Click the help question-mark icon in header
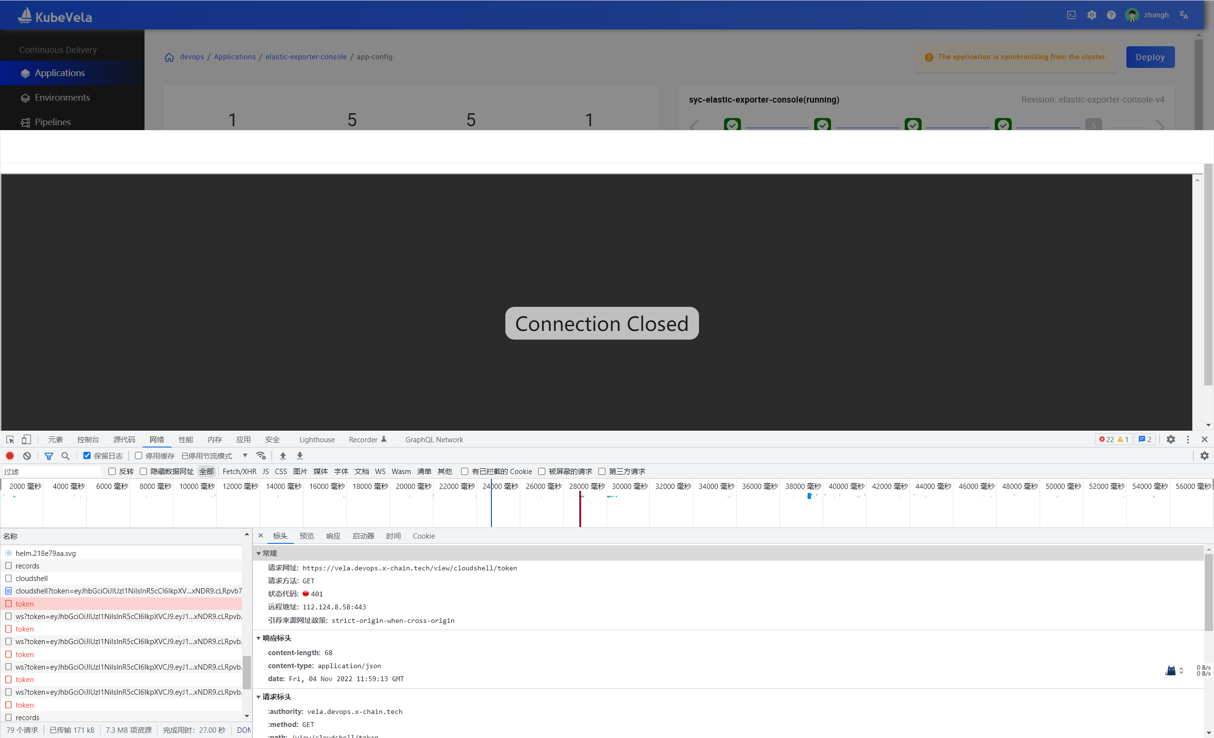Viewport: 1214px width, 738px height. click(1111, 15)
